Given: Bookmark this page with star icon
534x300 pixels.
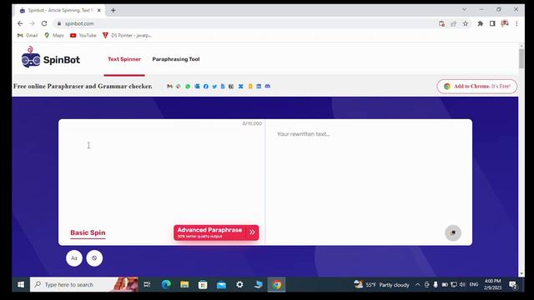Looking at the screenshot, I should (x=466, y=23).
